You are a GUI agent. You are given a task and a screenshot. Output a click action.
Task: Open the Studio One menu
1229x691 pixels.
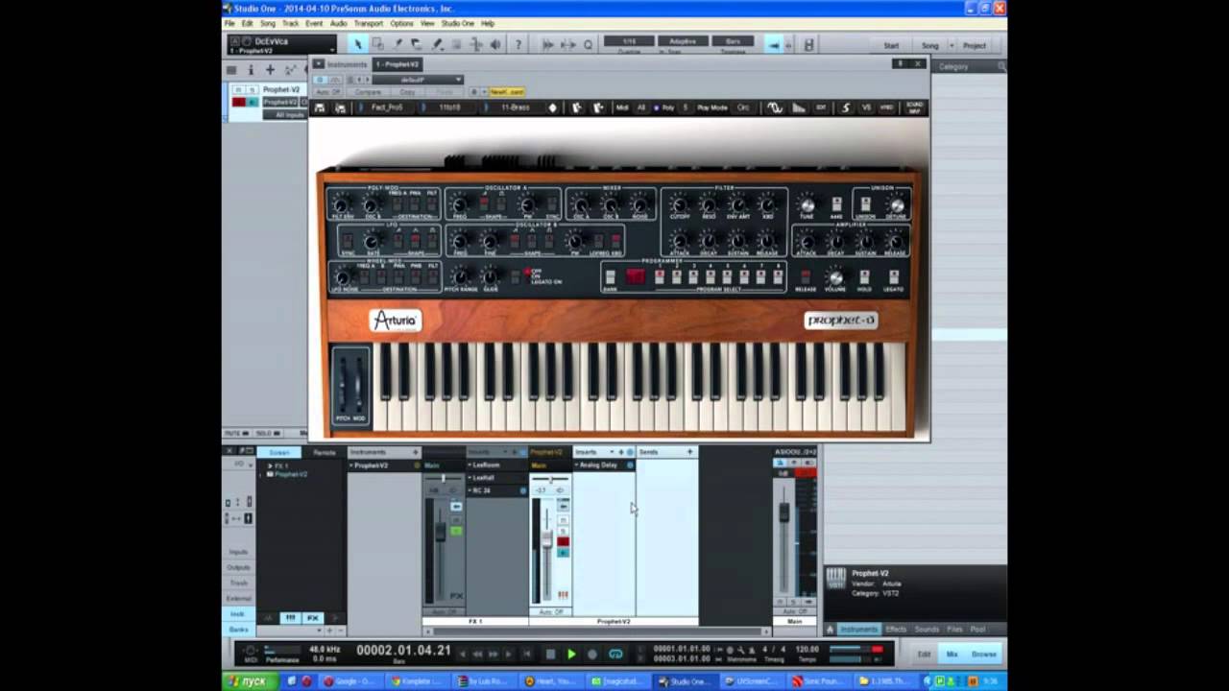click(458, 23)
